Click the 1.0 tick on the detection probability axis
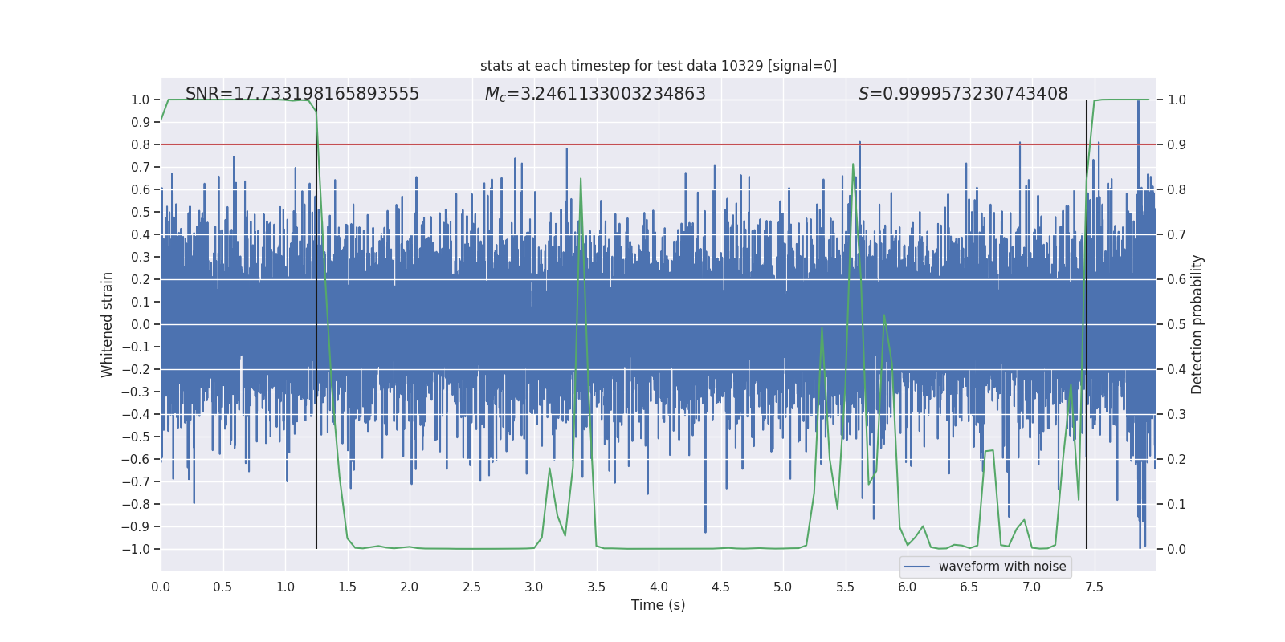This screenshot has width=1285, height=642. (x=1177, y=100)
